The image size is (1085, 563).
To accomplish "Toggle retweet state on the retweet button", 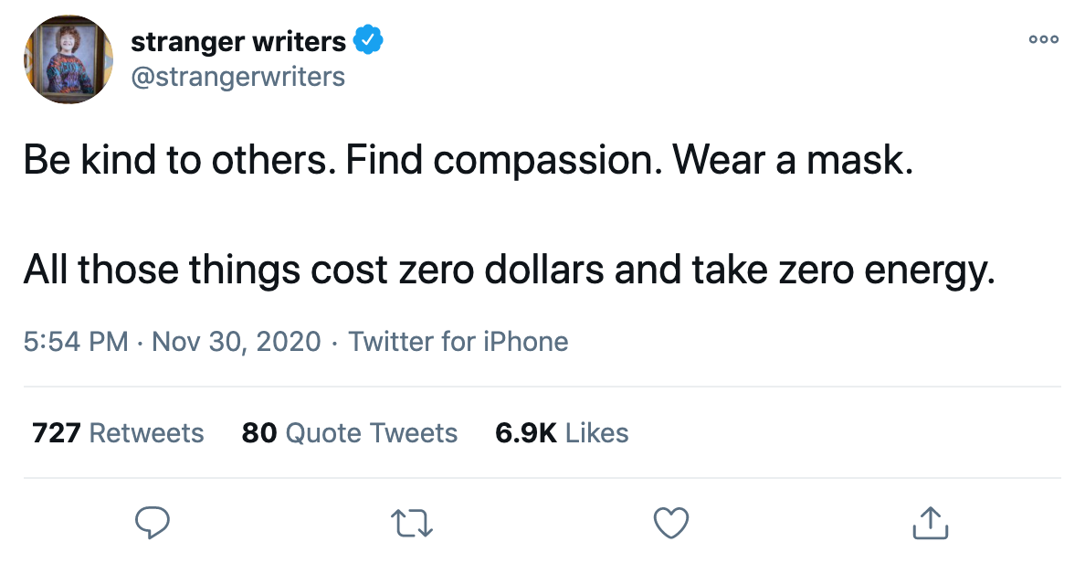I will pos(411,522).
